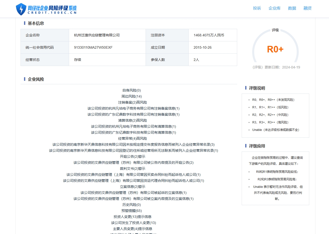Select the company name 杭州泛捷供应链管理有限公司

point(97,35)
